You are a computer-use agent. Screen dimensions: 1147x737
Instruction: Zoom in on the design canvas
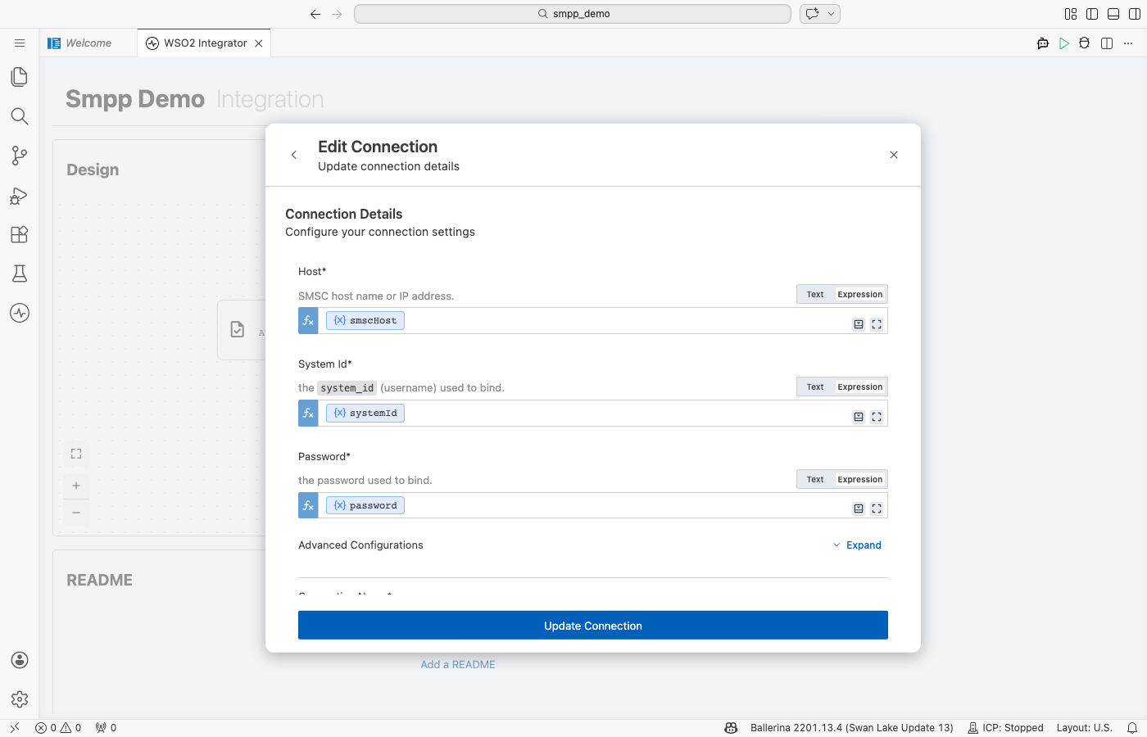[x=76, y=486]
